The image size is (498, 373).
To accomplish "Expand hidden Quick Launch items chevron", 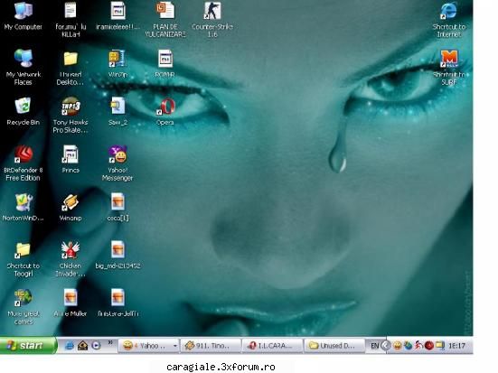I will click(110, 342).
